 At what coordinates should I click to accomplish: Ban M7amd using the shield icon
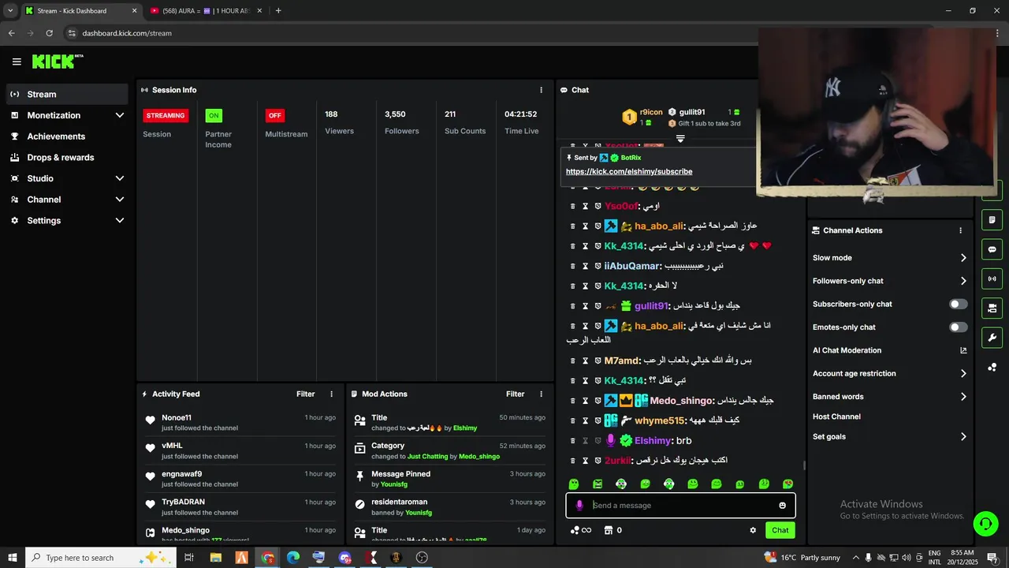[598, 361]
